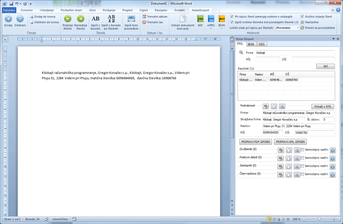Insert Trenutni čas
Viewport: 343px width, 224px height.
tap(153, 22)
